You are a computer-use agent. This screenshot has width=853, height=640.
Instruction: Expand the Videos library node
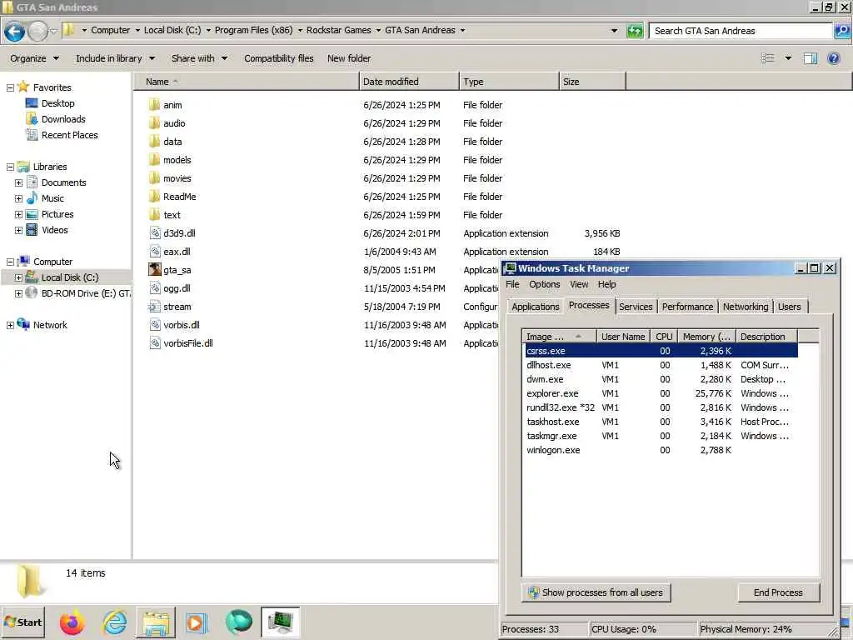click(x=18, y=230)
